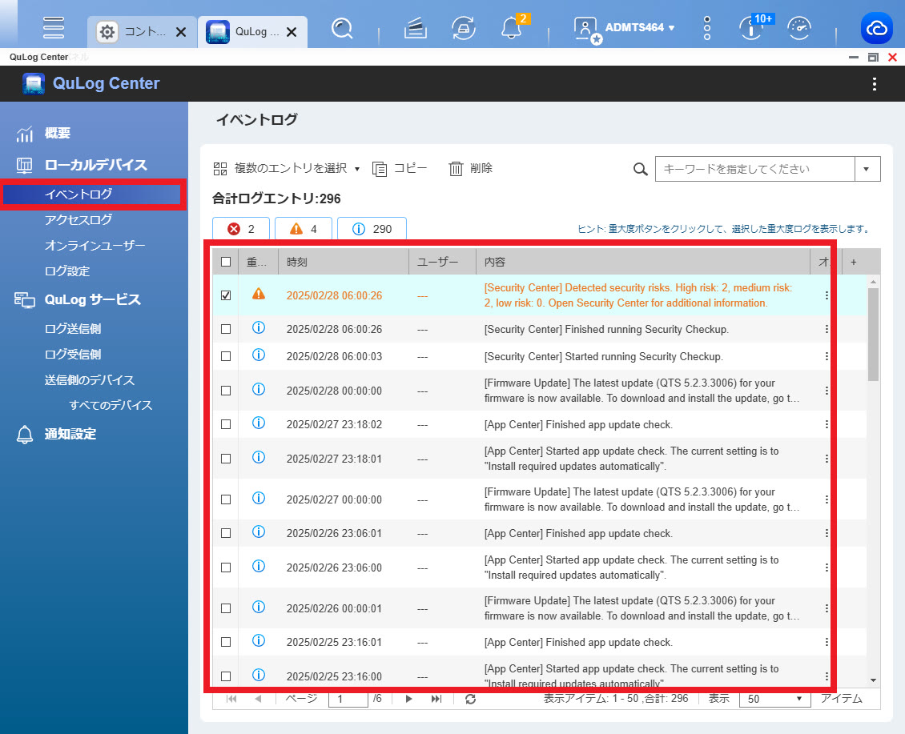Filter logs by information severity (290)
This screenshot has height=734, width=905.
coord(372,228)
